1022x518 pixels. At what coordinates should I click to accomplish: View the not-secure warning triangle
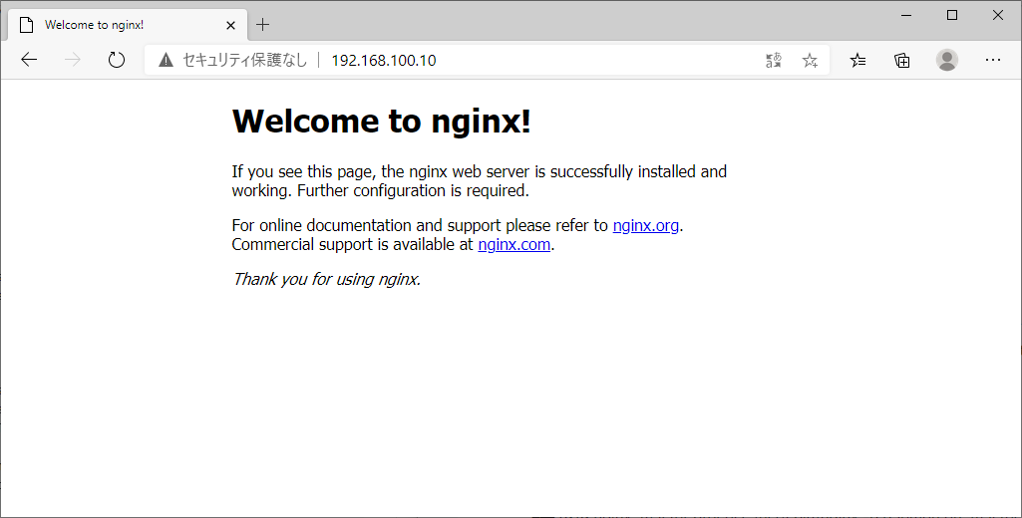tap(167, 60)
